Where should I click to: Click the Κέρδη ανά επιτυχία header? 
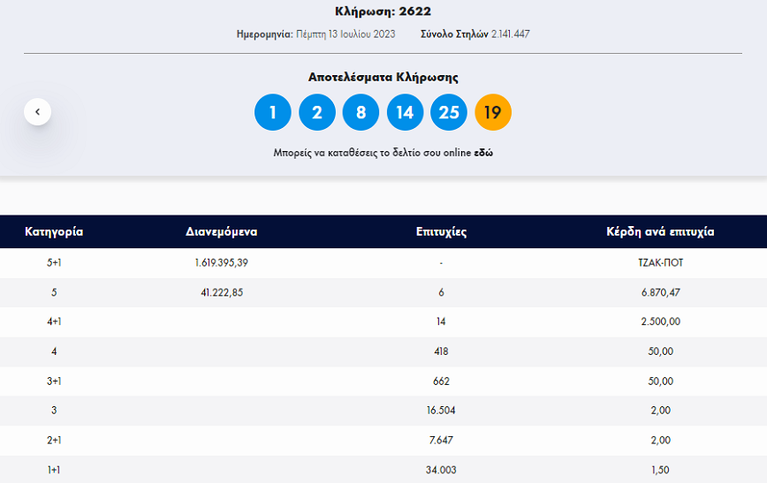click(x=660, y=232)
